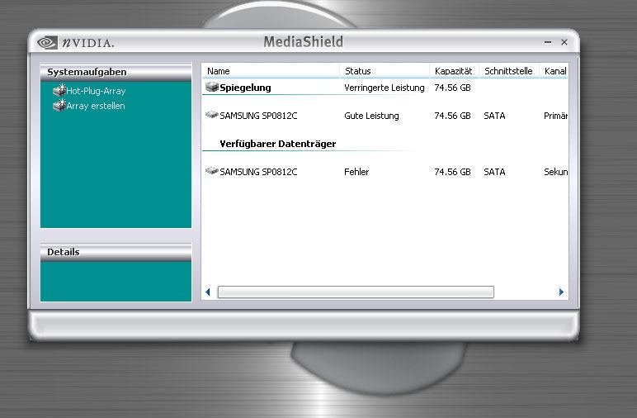
Task: Open Hot-Plug-Array task
Action: [96, 91]
